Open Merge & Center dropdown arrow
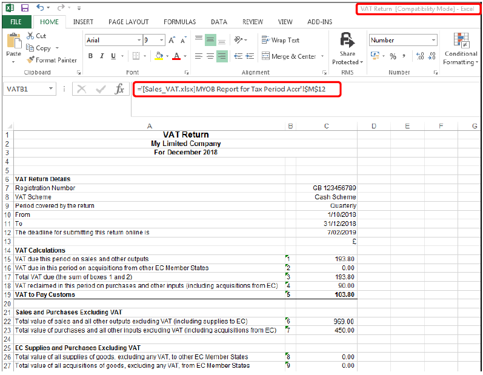 pyautogui.click(x=322, y=56)
